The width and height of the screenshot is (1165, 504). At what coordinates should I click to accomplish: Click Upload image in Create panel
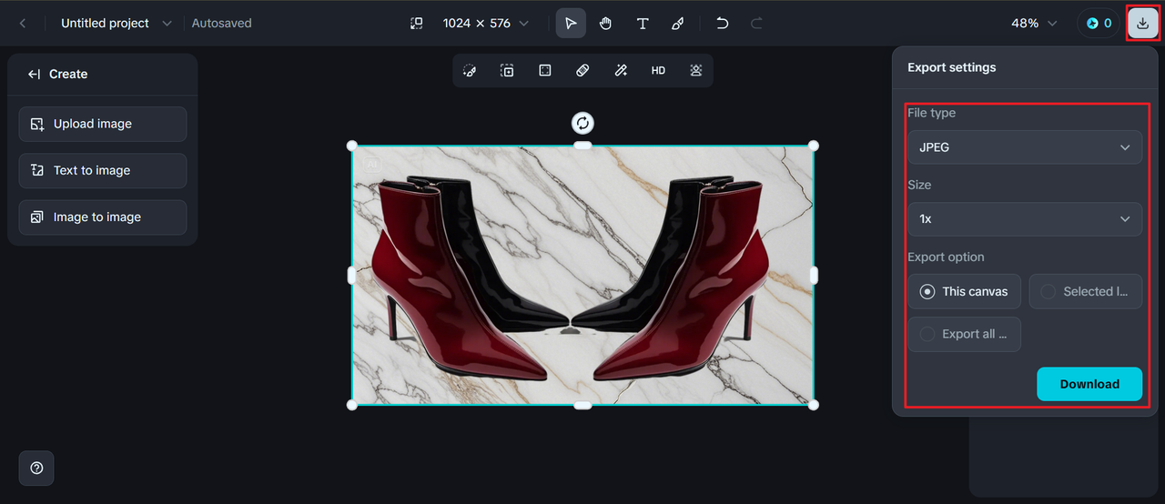point(103,124)
